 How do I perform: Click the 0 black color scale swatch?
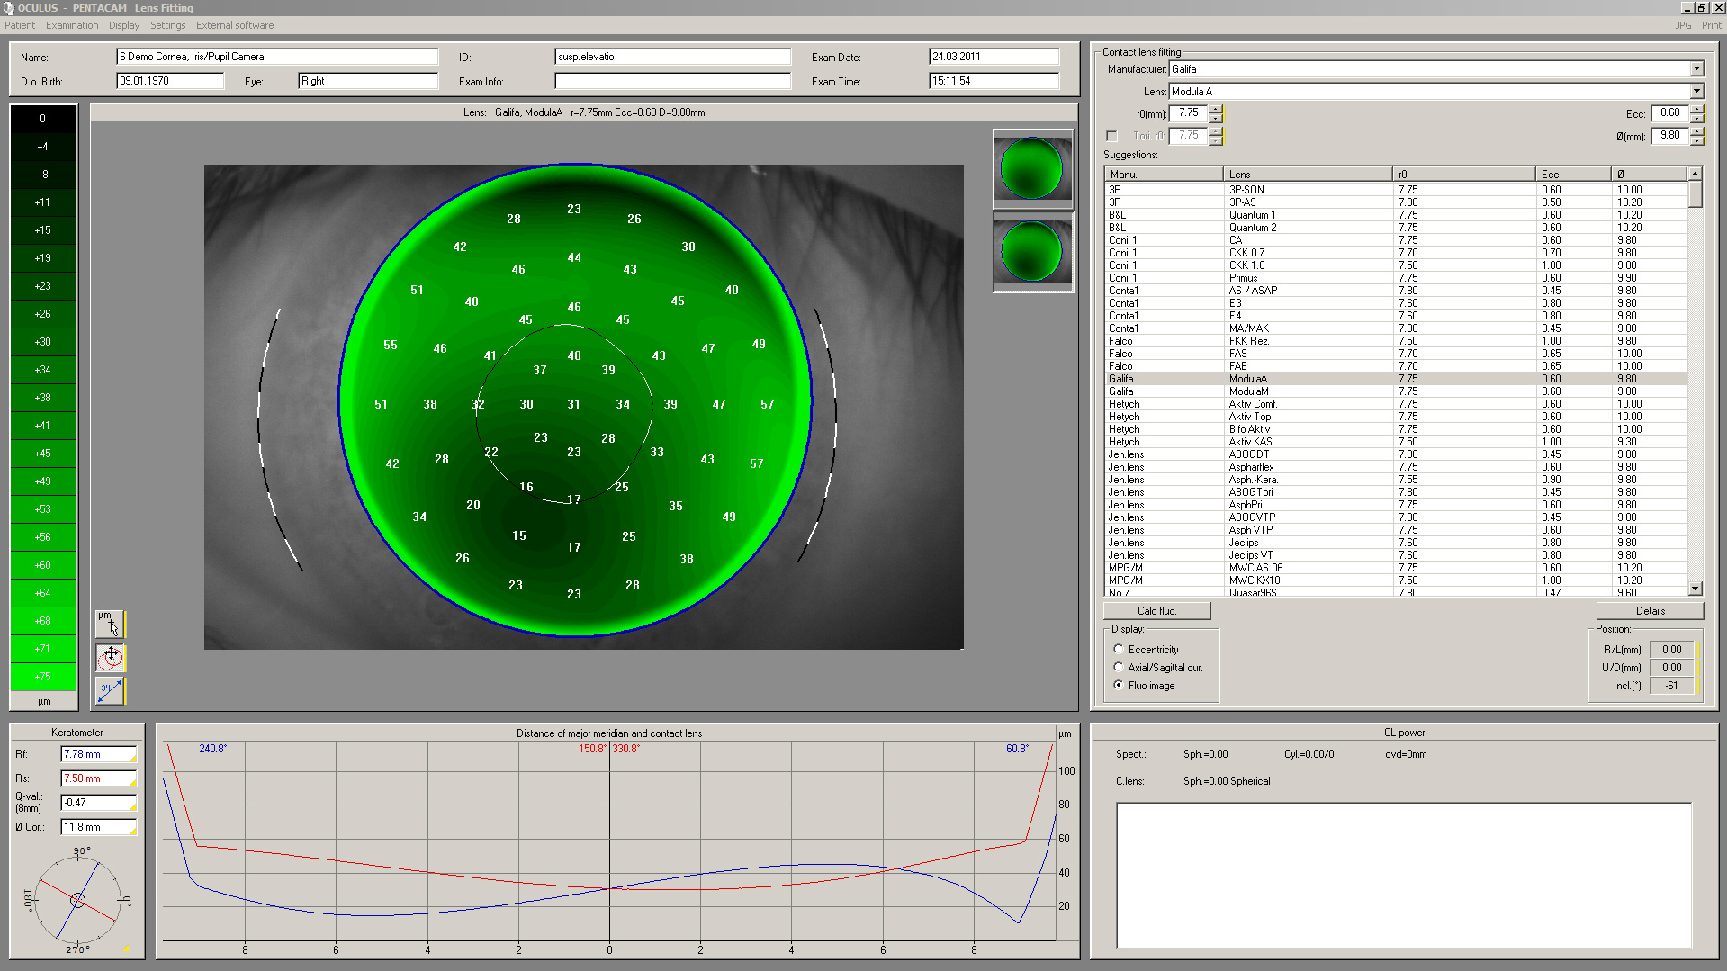[x=43, y=119]
